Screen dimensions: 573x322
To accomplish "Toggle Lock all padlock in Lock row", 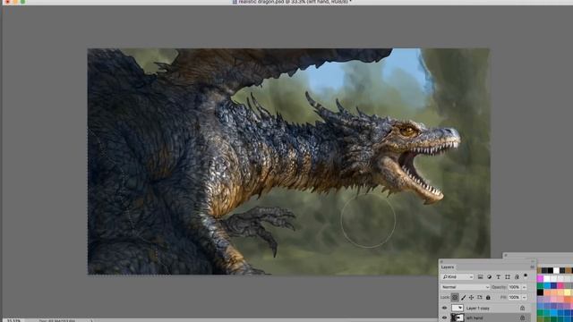I will pyautogui.click(x=488, y=298).
